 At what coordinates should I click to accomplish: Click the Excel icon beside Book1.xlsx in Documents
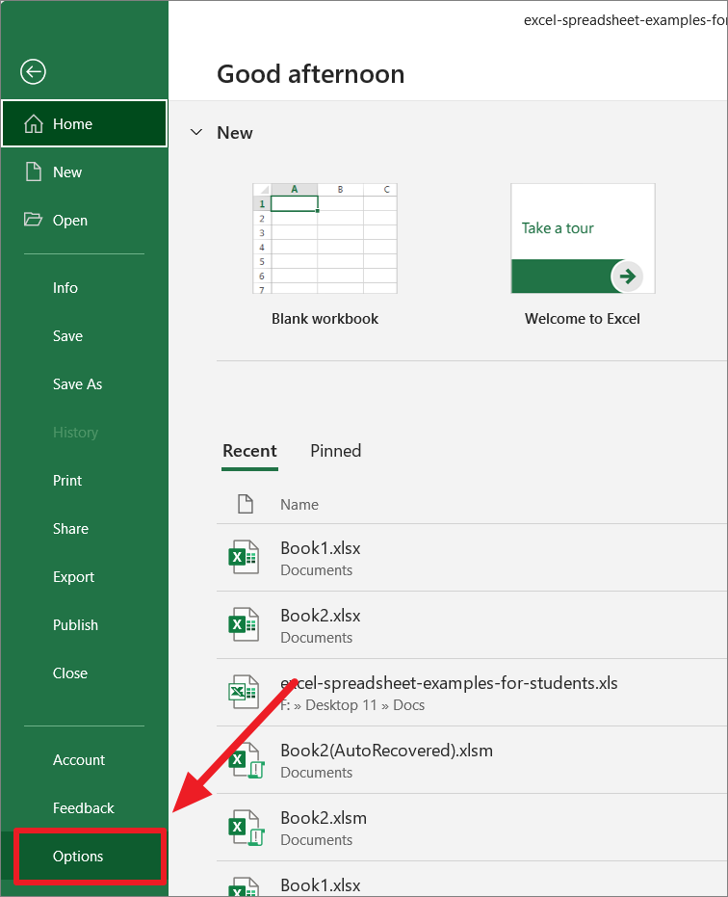tap(244, 557)
